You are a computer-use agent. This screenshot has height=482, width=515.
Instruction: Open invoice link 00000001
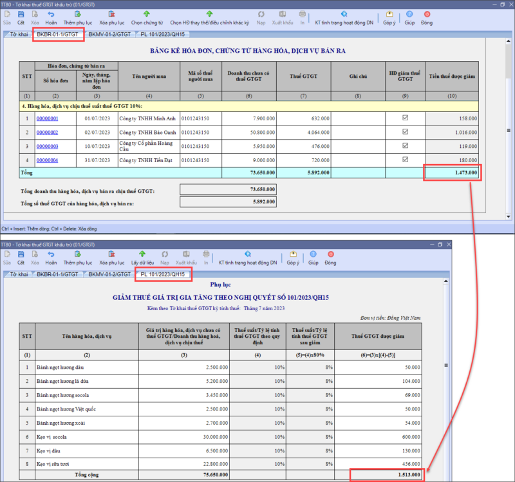47,118
